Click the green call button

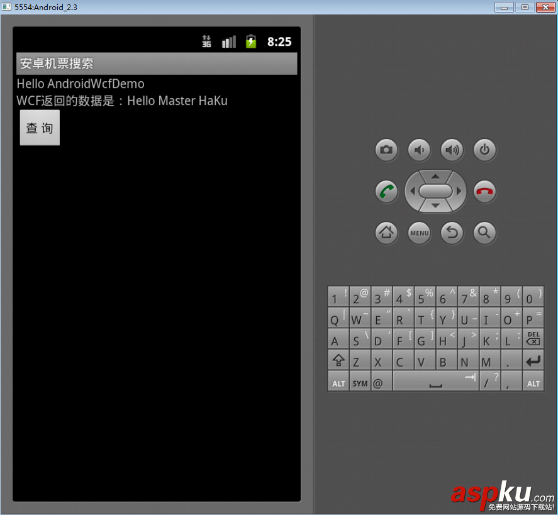(x=386, y=191)
